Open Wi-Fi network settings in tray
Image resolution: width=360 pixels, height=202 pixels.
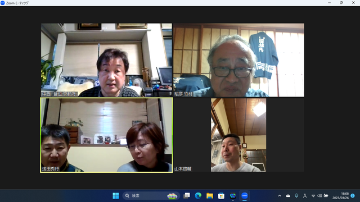[313, 196]
